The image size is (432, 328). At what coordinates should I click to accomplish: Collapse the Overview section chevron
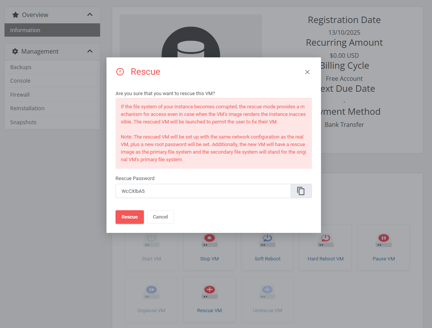[90, 14]
